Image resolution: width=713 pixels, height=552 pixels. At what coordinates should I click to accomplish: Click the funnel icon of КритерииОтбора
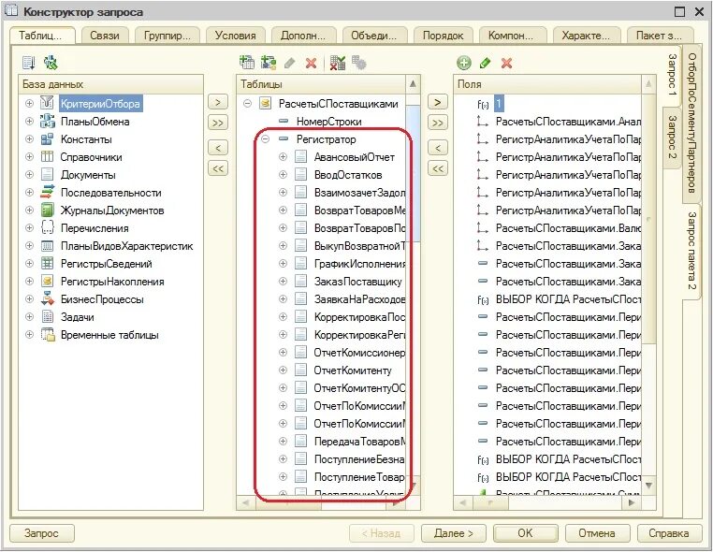click(48, 103)
